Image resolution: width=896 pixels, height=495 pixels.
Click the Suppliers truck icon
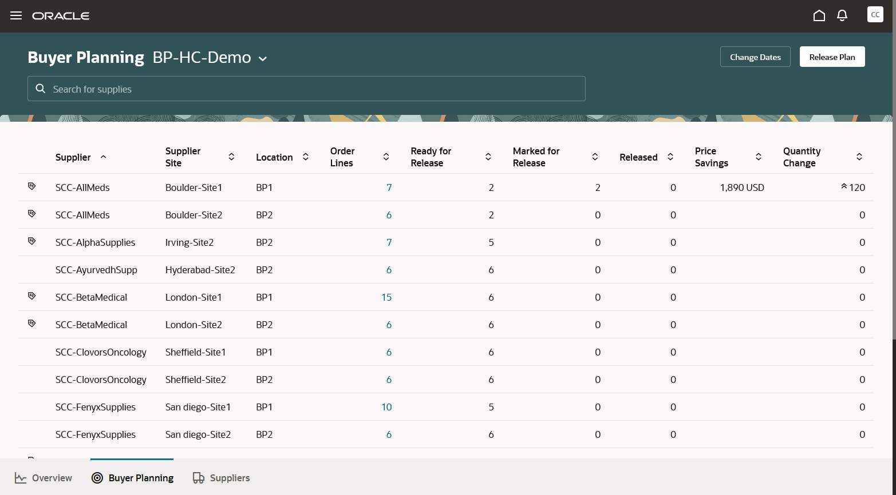pyautogui.click(x=199, y=478)
